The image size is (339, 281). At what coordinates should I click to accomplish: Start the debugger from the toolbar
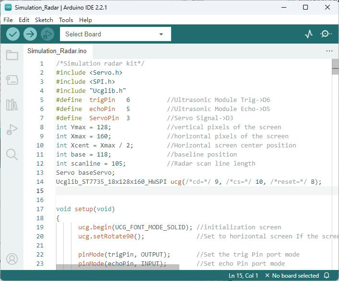tap(47, 34)
